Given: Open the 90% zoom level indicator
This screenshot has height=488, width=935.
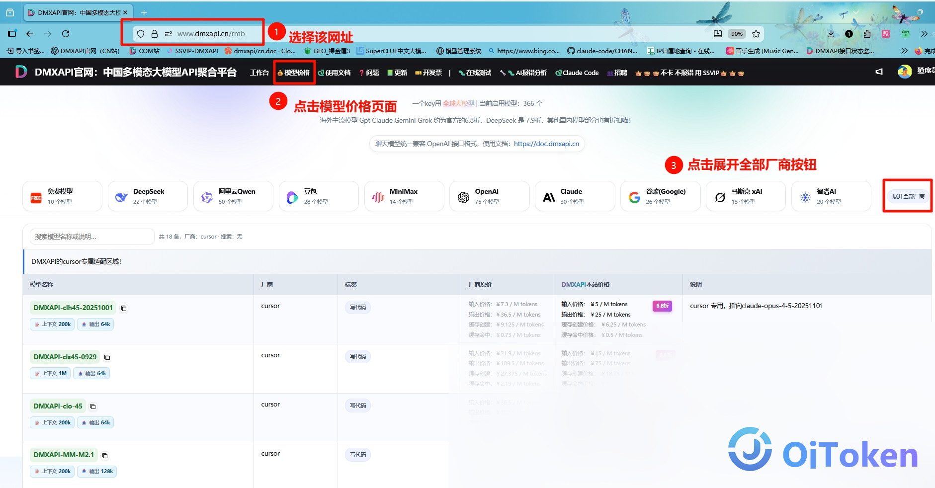Looking at the screenshot, I should 737,34.
